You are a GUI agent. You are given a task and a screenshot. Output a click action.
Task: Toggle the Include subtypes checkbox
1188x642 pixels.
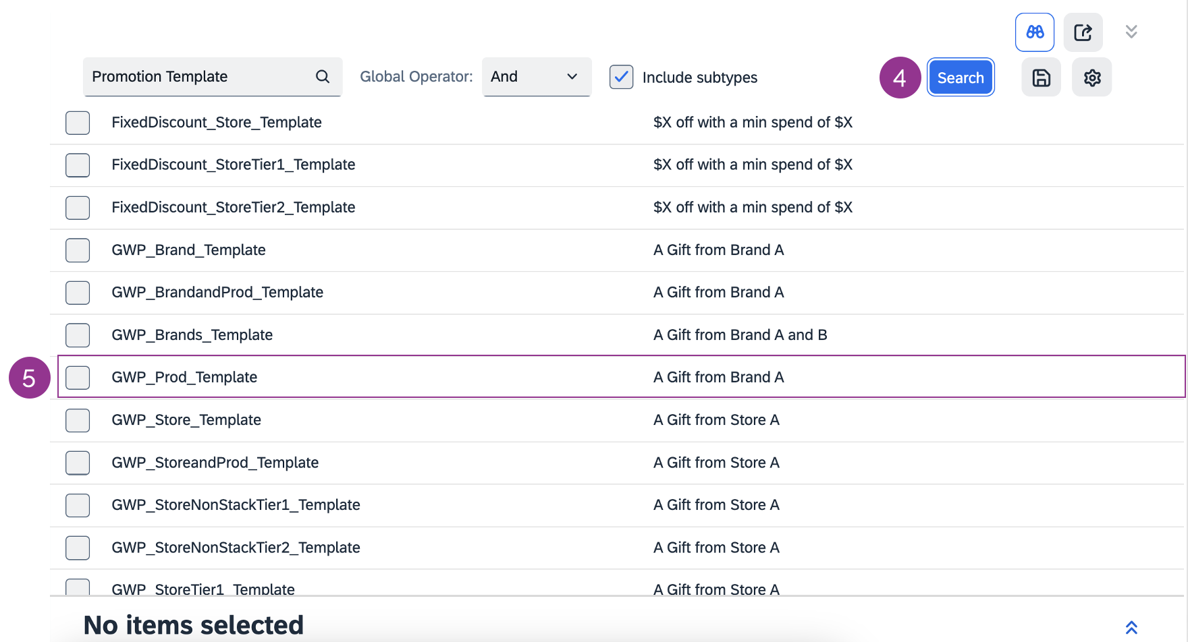pos(621,77)
